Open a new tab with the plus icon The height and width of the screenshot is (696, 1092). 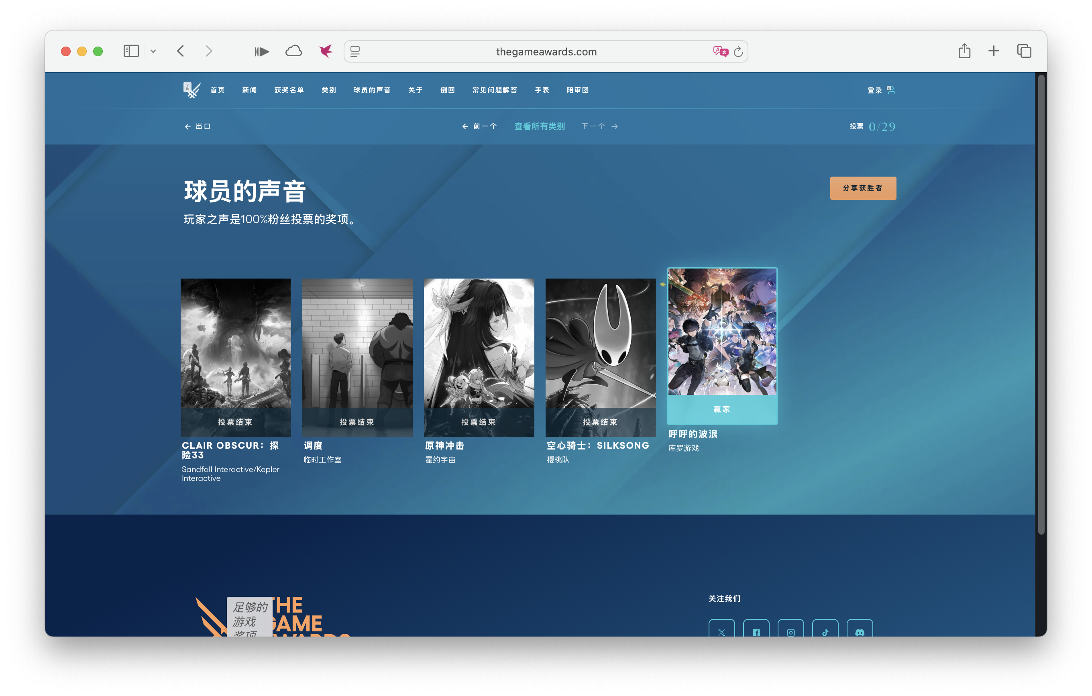pyautogui.click(x=994, y=51)
